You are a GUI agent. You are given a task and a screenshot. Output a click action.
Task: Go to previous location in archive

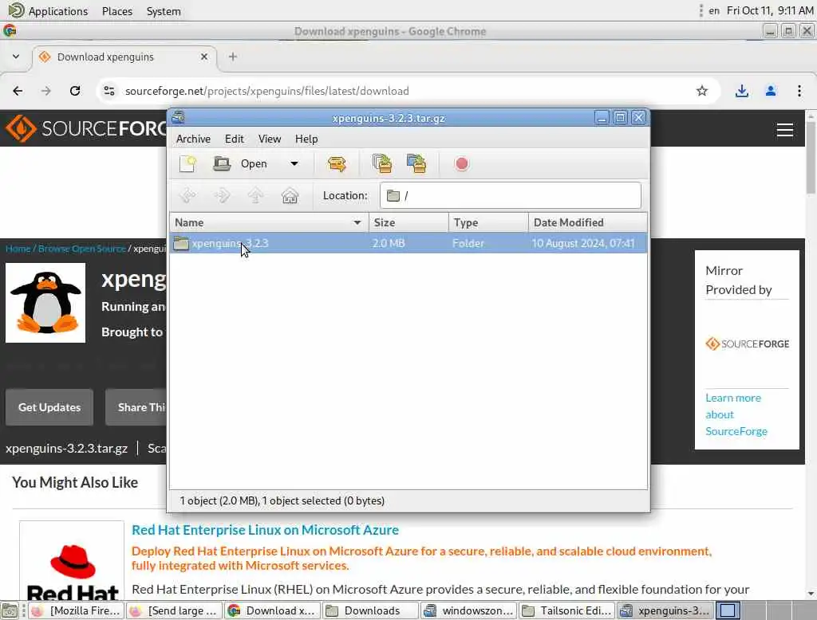[187, 196]
